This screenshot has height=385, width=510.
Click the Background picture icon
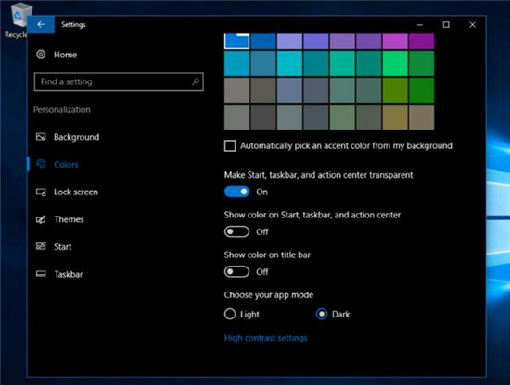pos(41,137)
